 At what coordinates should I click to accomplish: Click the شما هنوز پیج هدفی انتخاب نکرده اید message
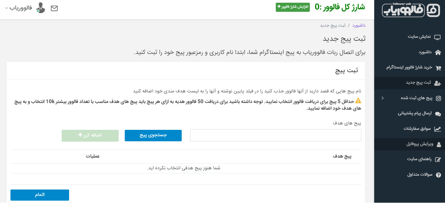[184, 168]
